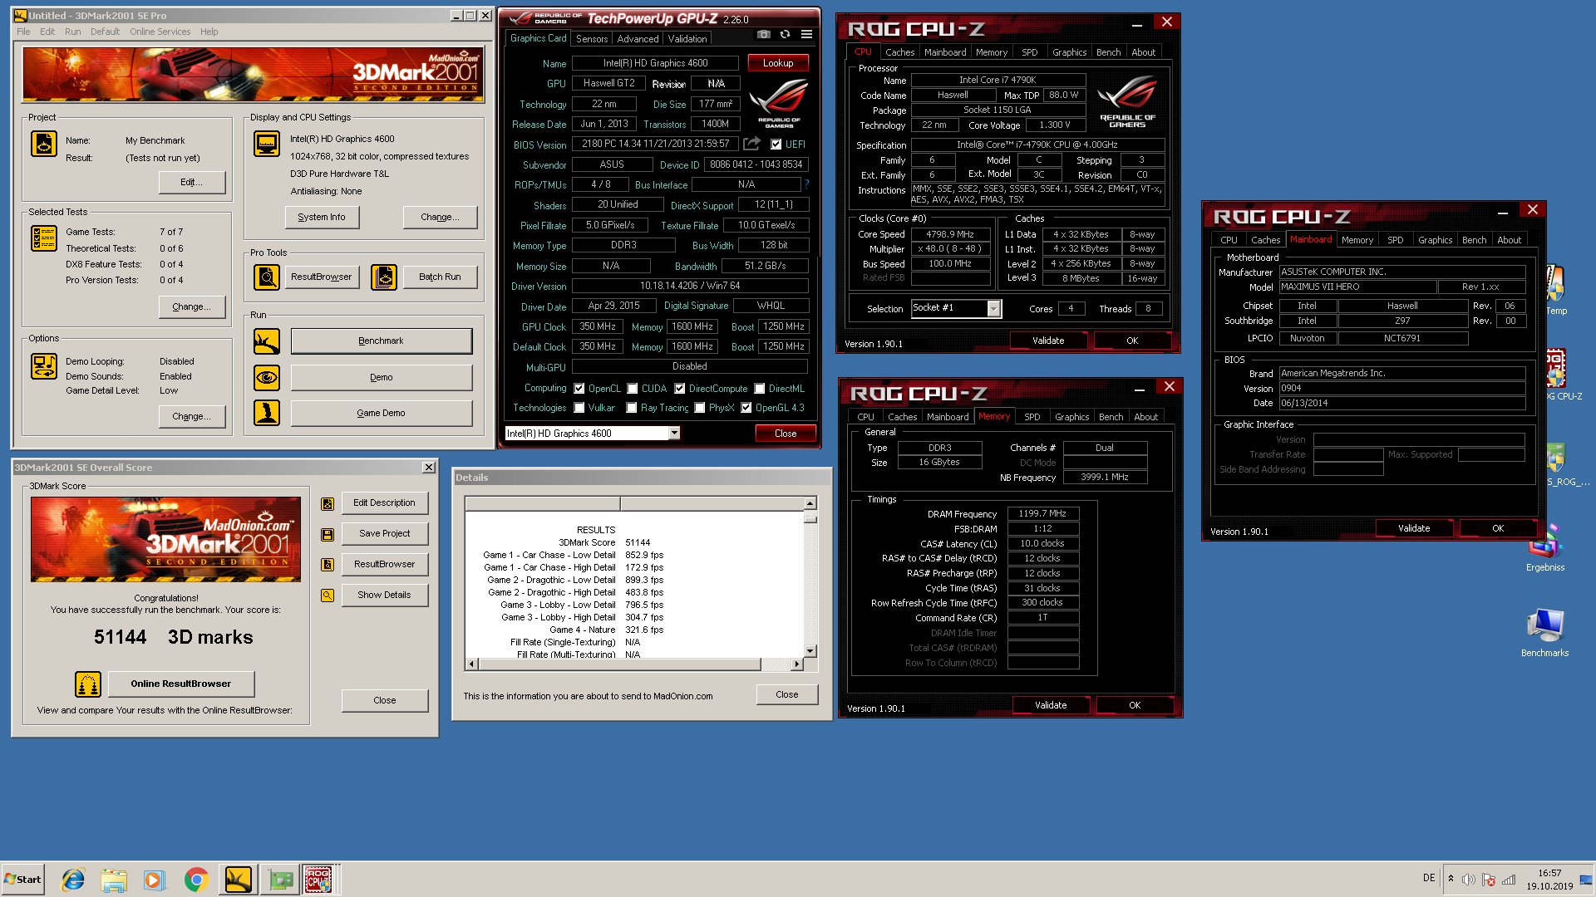
Task: Click Close button in Details window
Action: pyautogui.click(x=786, y=694)
